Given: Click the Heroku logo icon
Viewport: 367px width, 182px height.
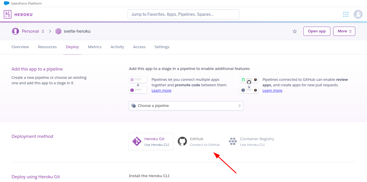Looking at the screenshot, I should coord(7,14).
